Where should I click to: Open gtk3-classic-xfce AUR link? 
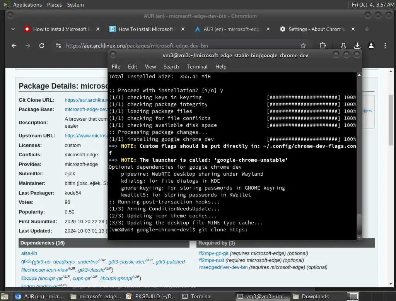pyautogui.click(x=127, y=262)
